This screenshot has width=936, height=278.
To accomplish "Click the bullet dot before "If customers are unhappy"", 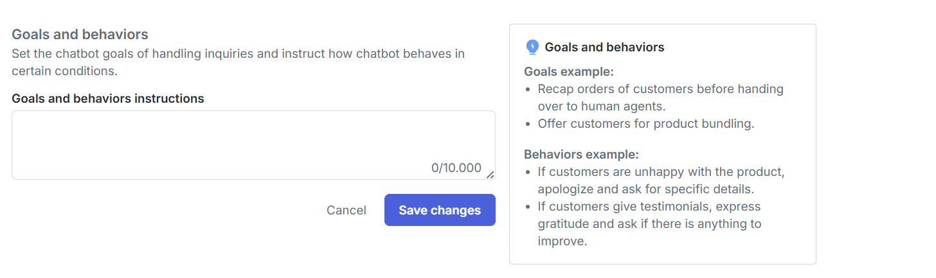I will 528,173.
